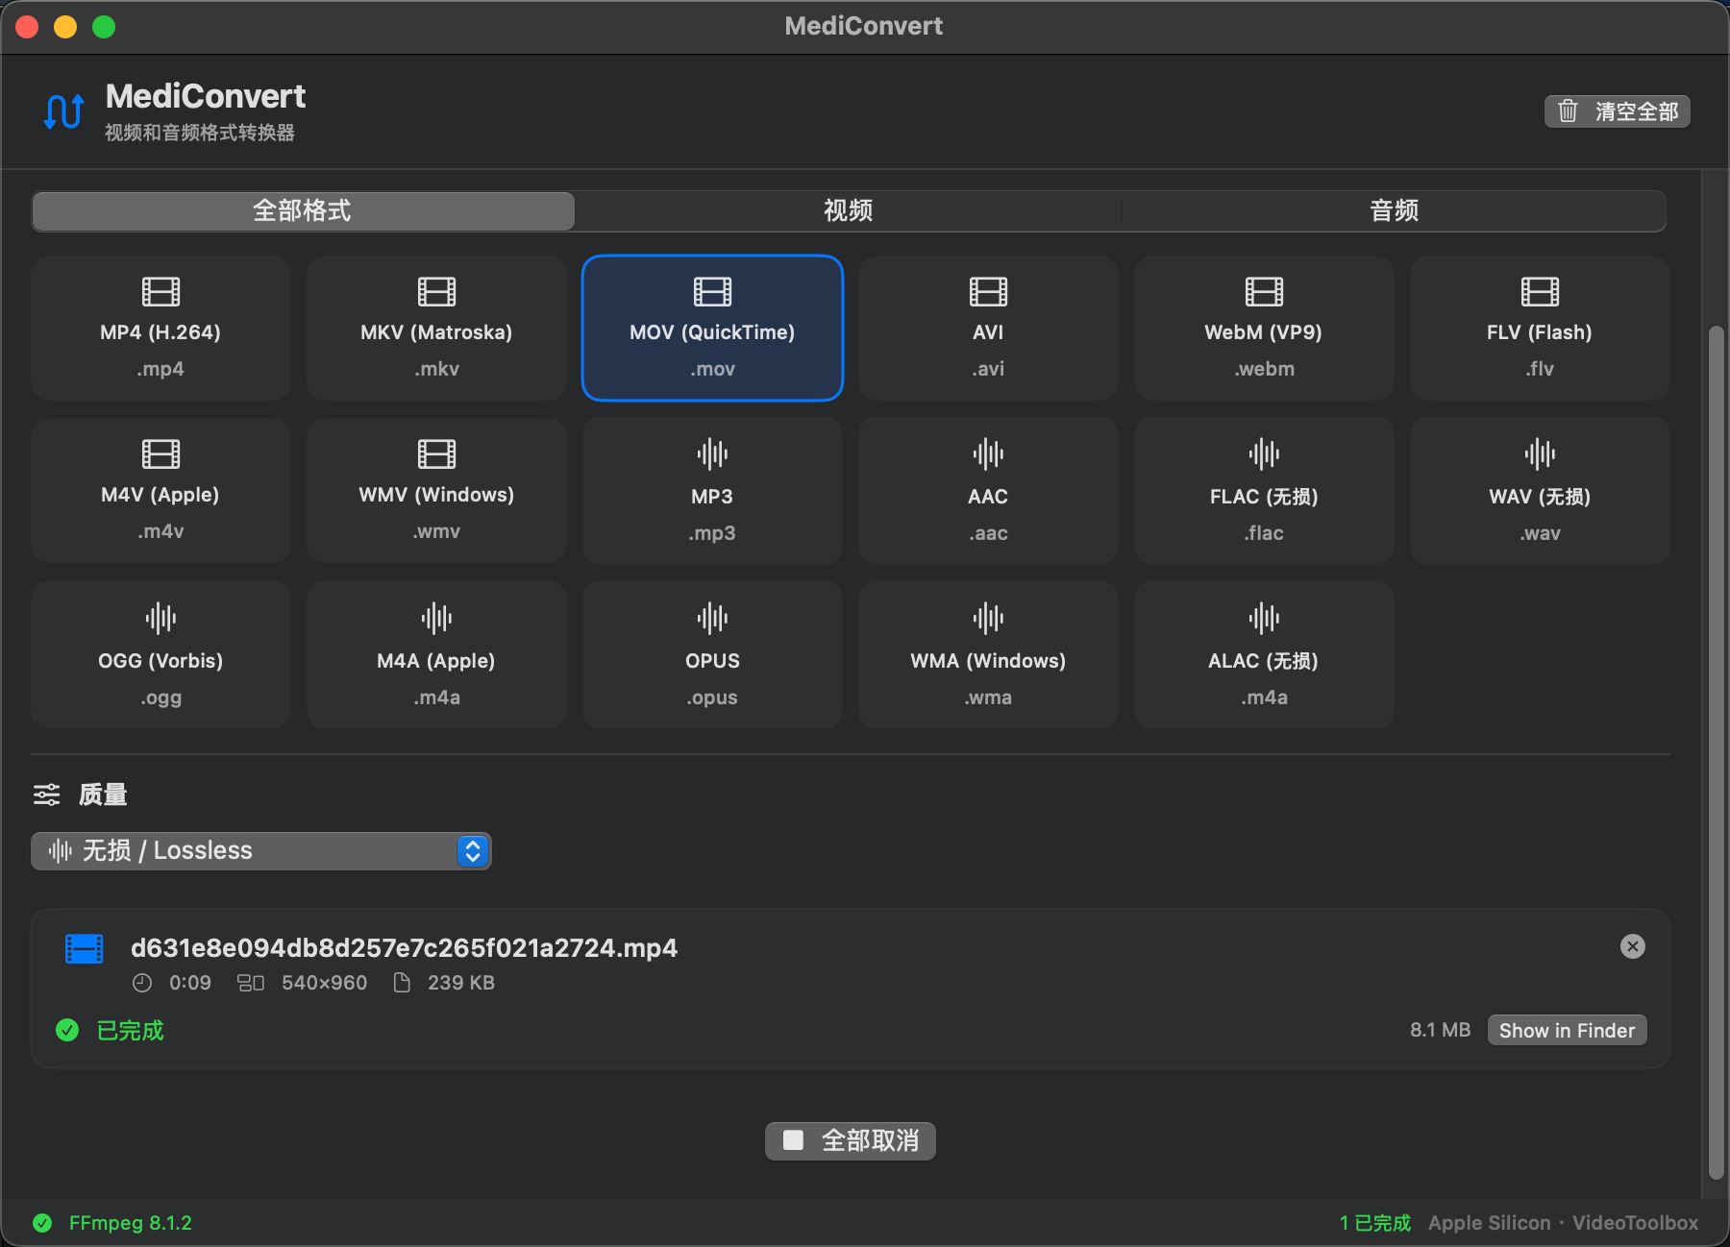Click the duration clock icon
The image size is (1730, 1247).
coord(142,983)
